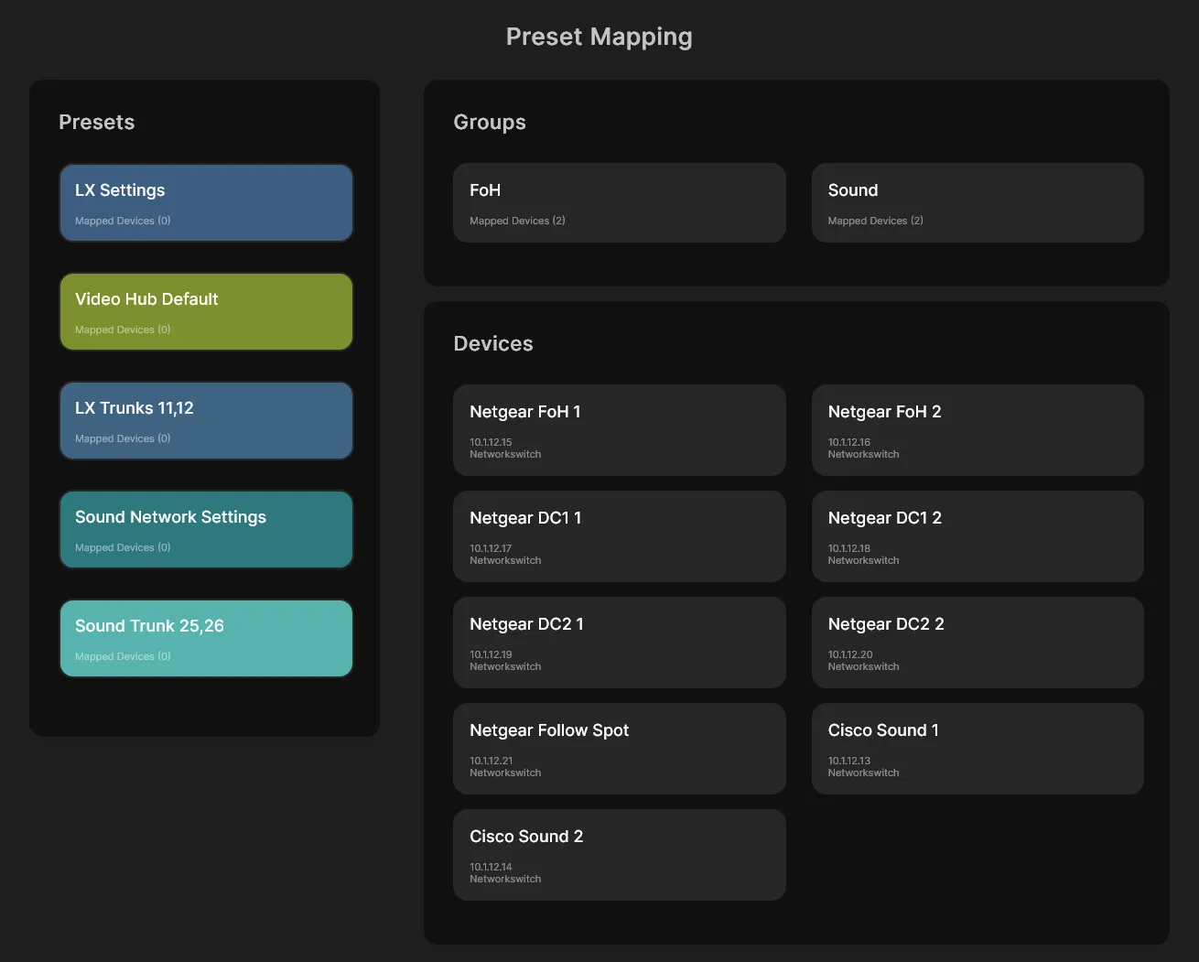
Task: Select the Netgear Follow Spot device
Action: click(x=619, y=748)
